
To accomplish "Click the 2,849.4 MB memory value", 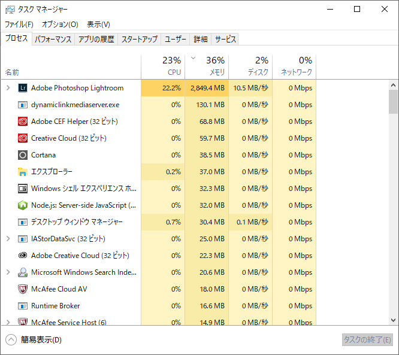I will (207, 88).
